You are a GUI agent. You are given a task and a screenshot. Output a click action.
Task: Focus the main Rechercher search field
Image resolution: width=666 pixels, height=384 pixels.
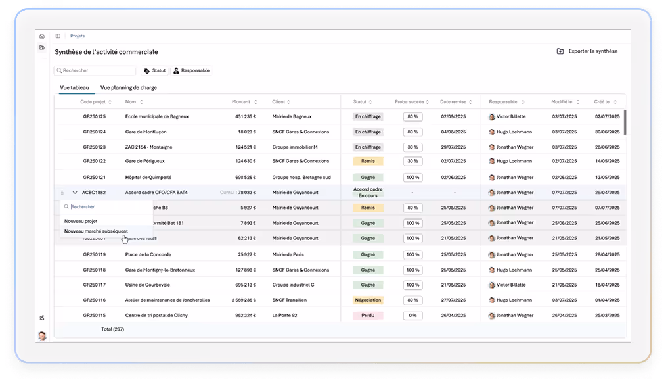(x=95, y=70)
